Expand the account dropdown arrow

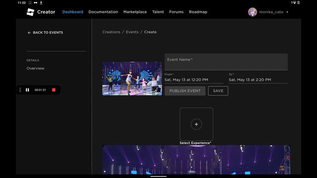coord(287,12)
